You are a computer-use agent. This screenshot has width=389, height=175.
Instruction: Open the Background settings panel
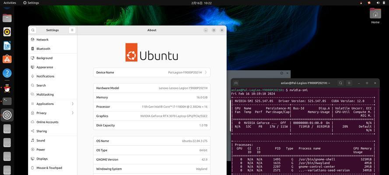coord(53,58)
